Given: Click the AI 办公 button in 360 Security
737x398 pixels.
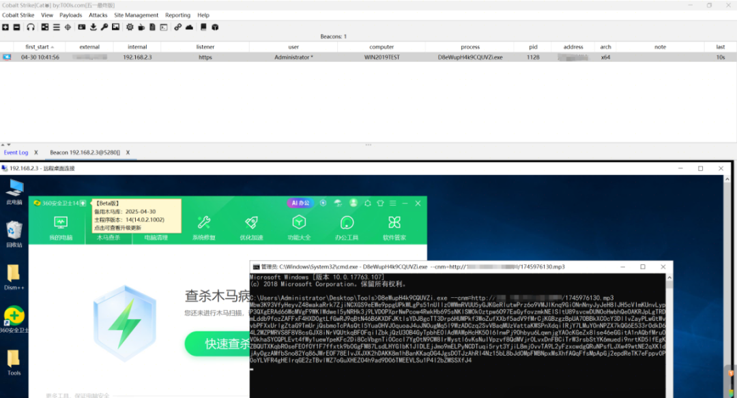Looking at the screenshot, I should click(x=300, y=203).
